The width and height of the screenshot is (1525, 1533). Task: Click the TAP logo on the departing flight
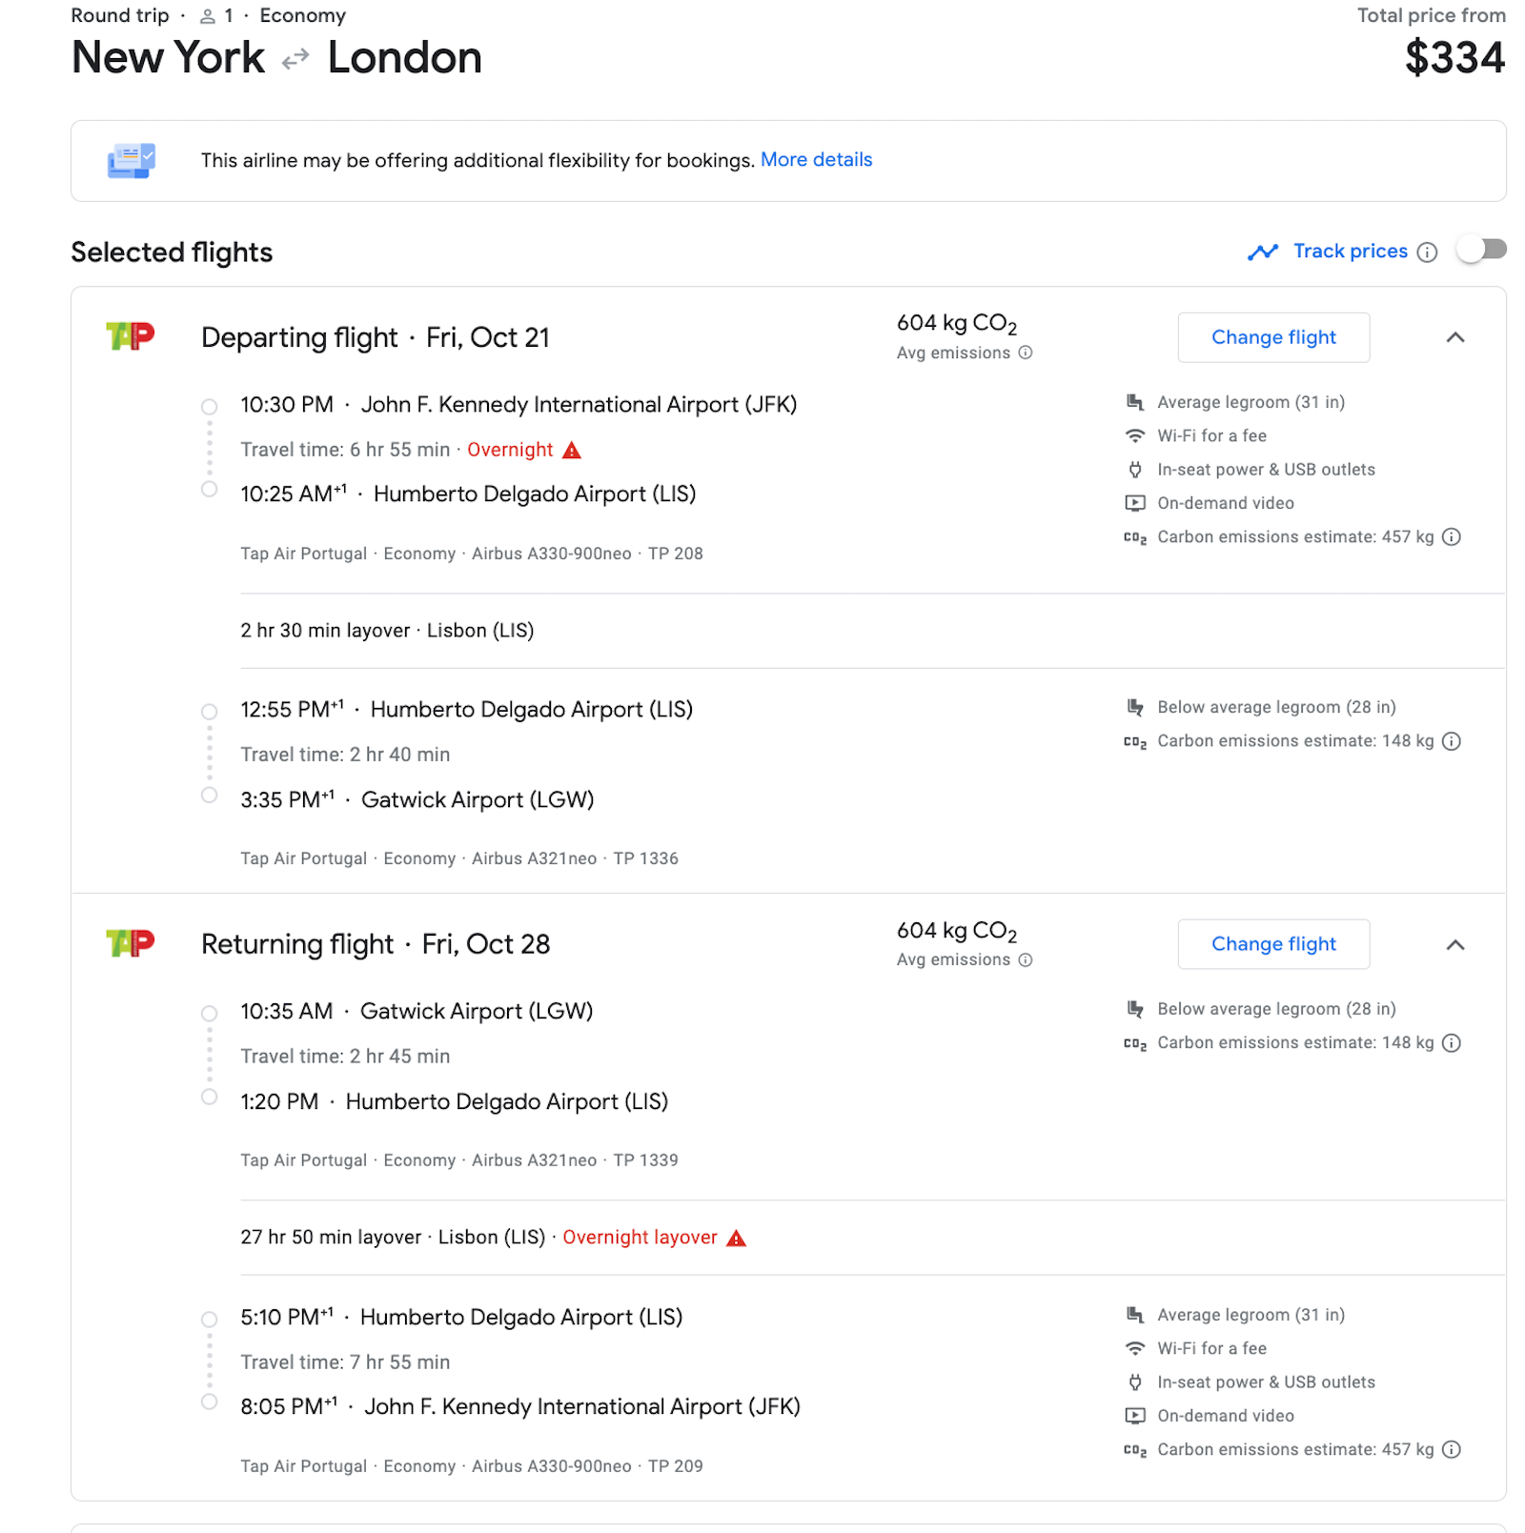coord(131,336)
